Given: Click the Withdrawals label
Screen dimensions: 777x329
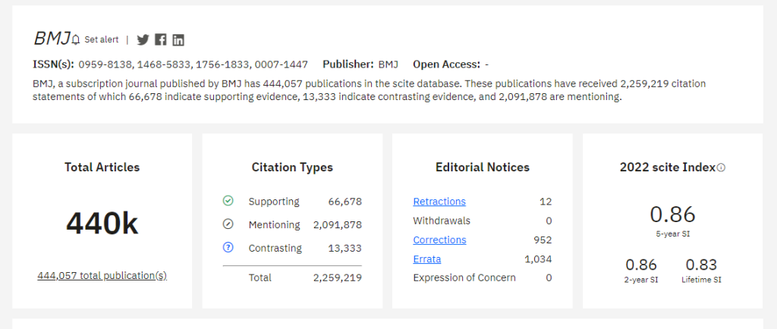Looking at the screenshot, I should 442,221.
